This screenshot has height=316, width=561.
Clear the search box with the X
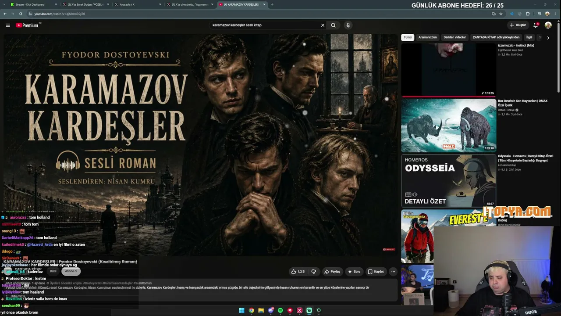[323, 25]
